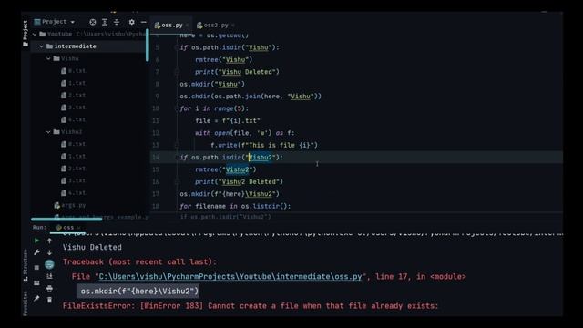Click the highlighted os.mkdir line in traceback

tap(138, 292)
